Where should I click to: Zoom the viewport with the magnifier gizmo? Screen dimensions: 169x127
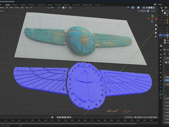pos(156,25)
